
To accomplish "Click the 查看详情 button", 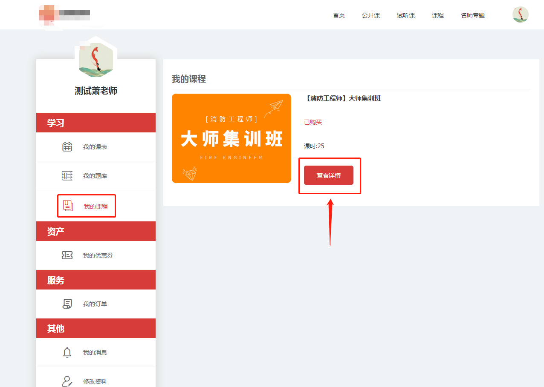I will tap(329, 175).
